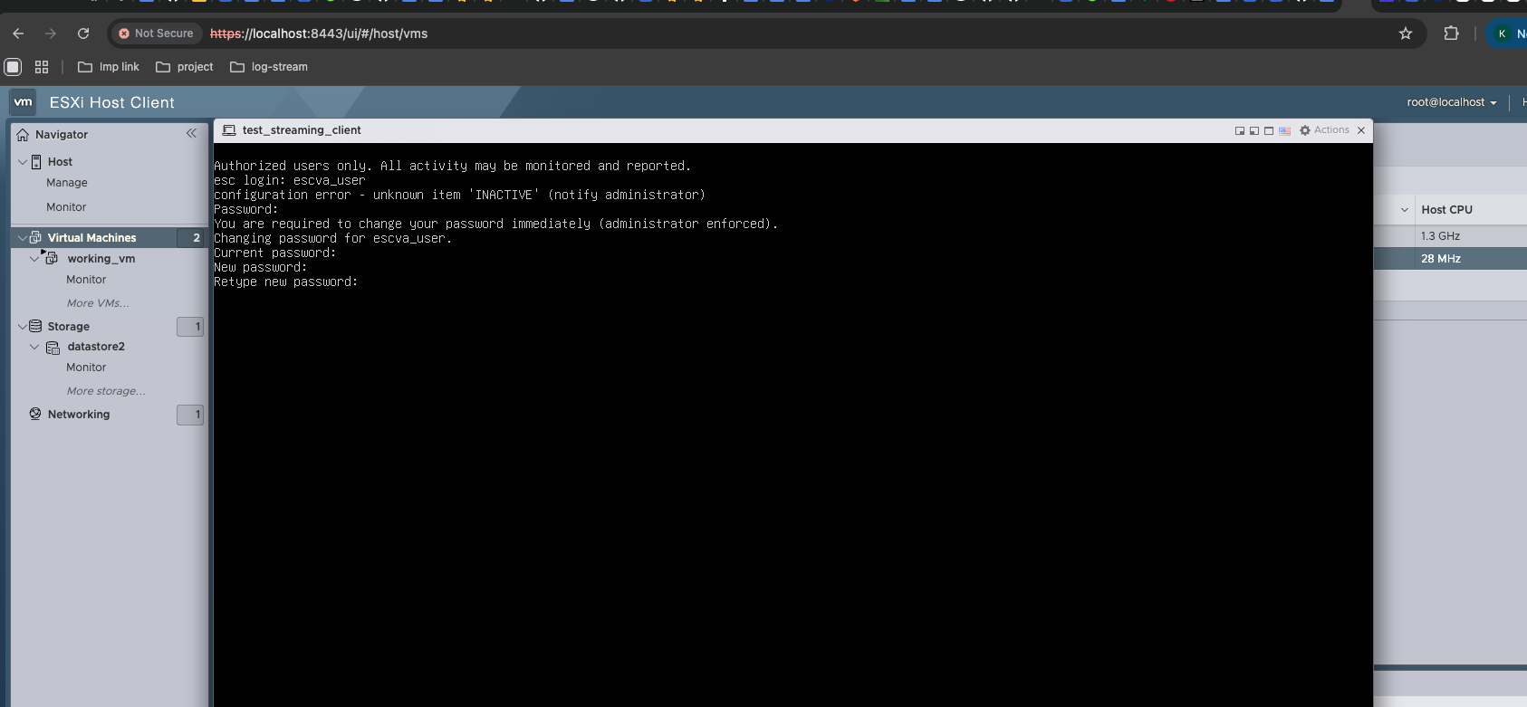Screen dimensions: 1527x707
Task: Open the console keyboard layout flag icon
Action: (1284, 130)
